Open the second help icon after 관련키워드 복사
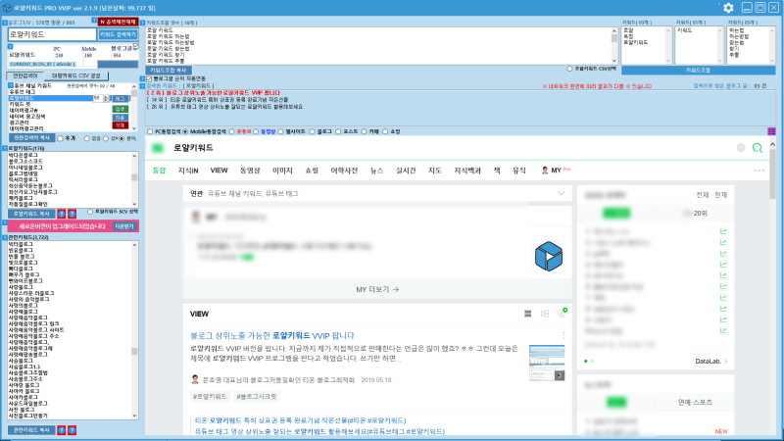 pyautogui.click(x=72, y=430)
